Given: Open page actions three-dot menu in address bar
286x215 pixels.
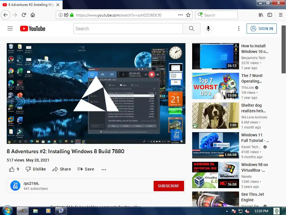Looking at the screenshot, I should 180,15.
